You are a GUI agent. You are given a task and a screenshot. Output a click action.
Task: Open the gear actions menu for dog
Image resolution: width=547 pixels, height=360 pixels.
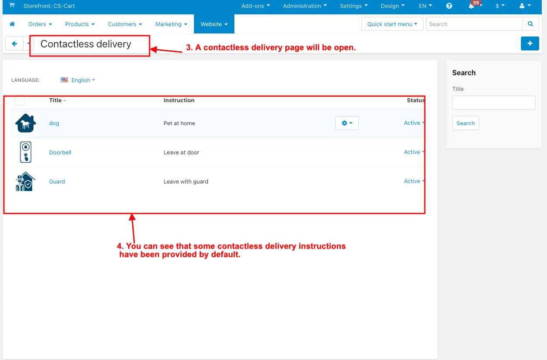[x=347, y=123]
